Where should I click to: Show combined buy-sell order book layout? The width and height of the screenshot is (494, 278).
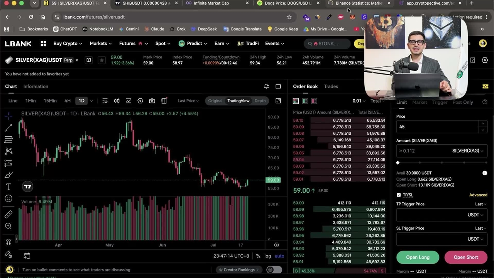296,101
